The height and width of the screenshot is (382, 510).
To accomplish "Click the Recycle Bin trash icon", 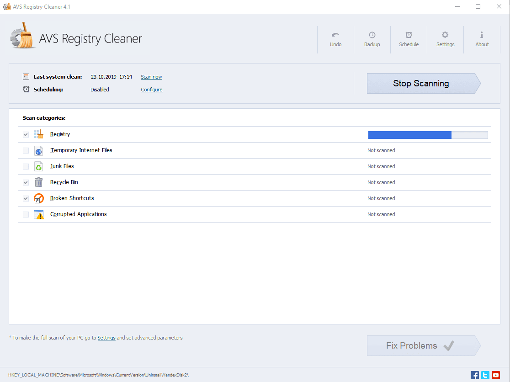I will pos(39,182).
